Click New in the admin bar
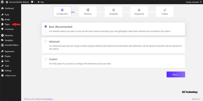This screenshot has width=203, height=101. (42, 2)
